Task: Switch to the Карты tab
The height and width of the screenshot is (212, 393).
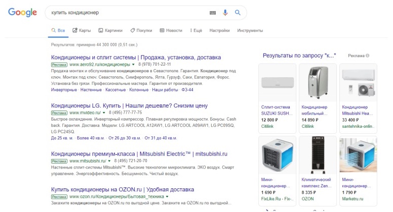Action: click(82, 30)
